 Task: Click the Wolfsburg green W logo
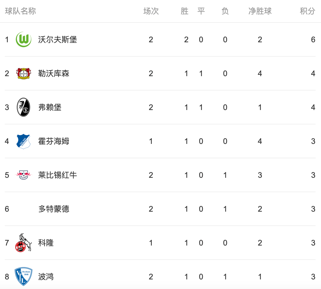coord(23,40)
